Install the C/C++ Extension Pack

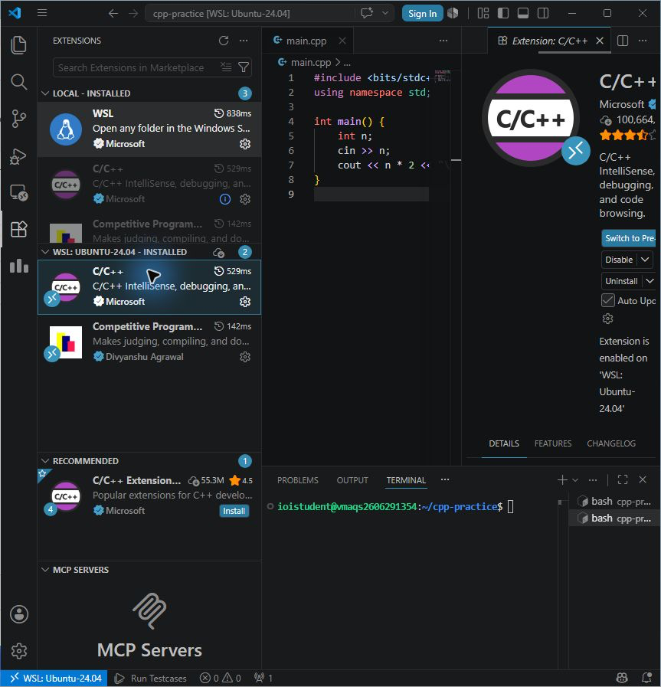tap(234, 511)
